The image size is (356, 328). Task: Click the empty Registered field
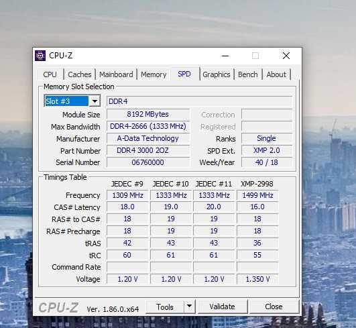267,126
